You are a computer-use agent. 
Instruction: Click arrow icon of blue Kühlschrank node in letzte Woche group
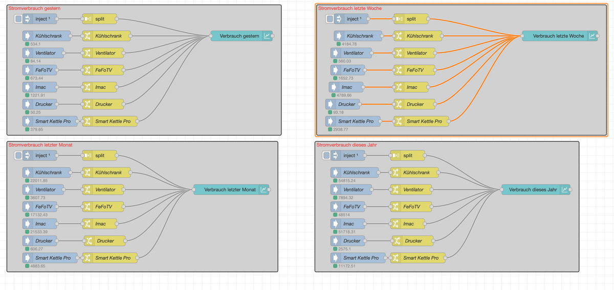[339, 36]
